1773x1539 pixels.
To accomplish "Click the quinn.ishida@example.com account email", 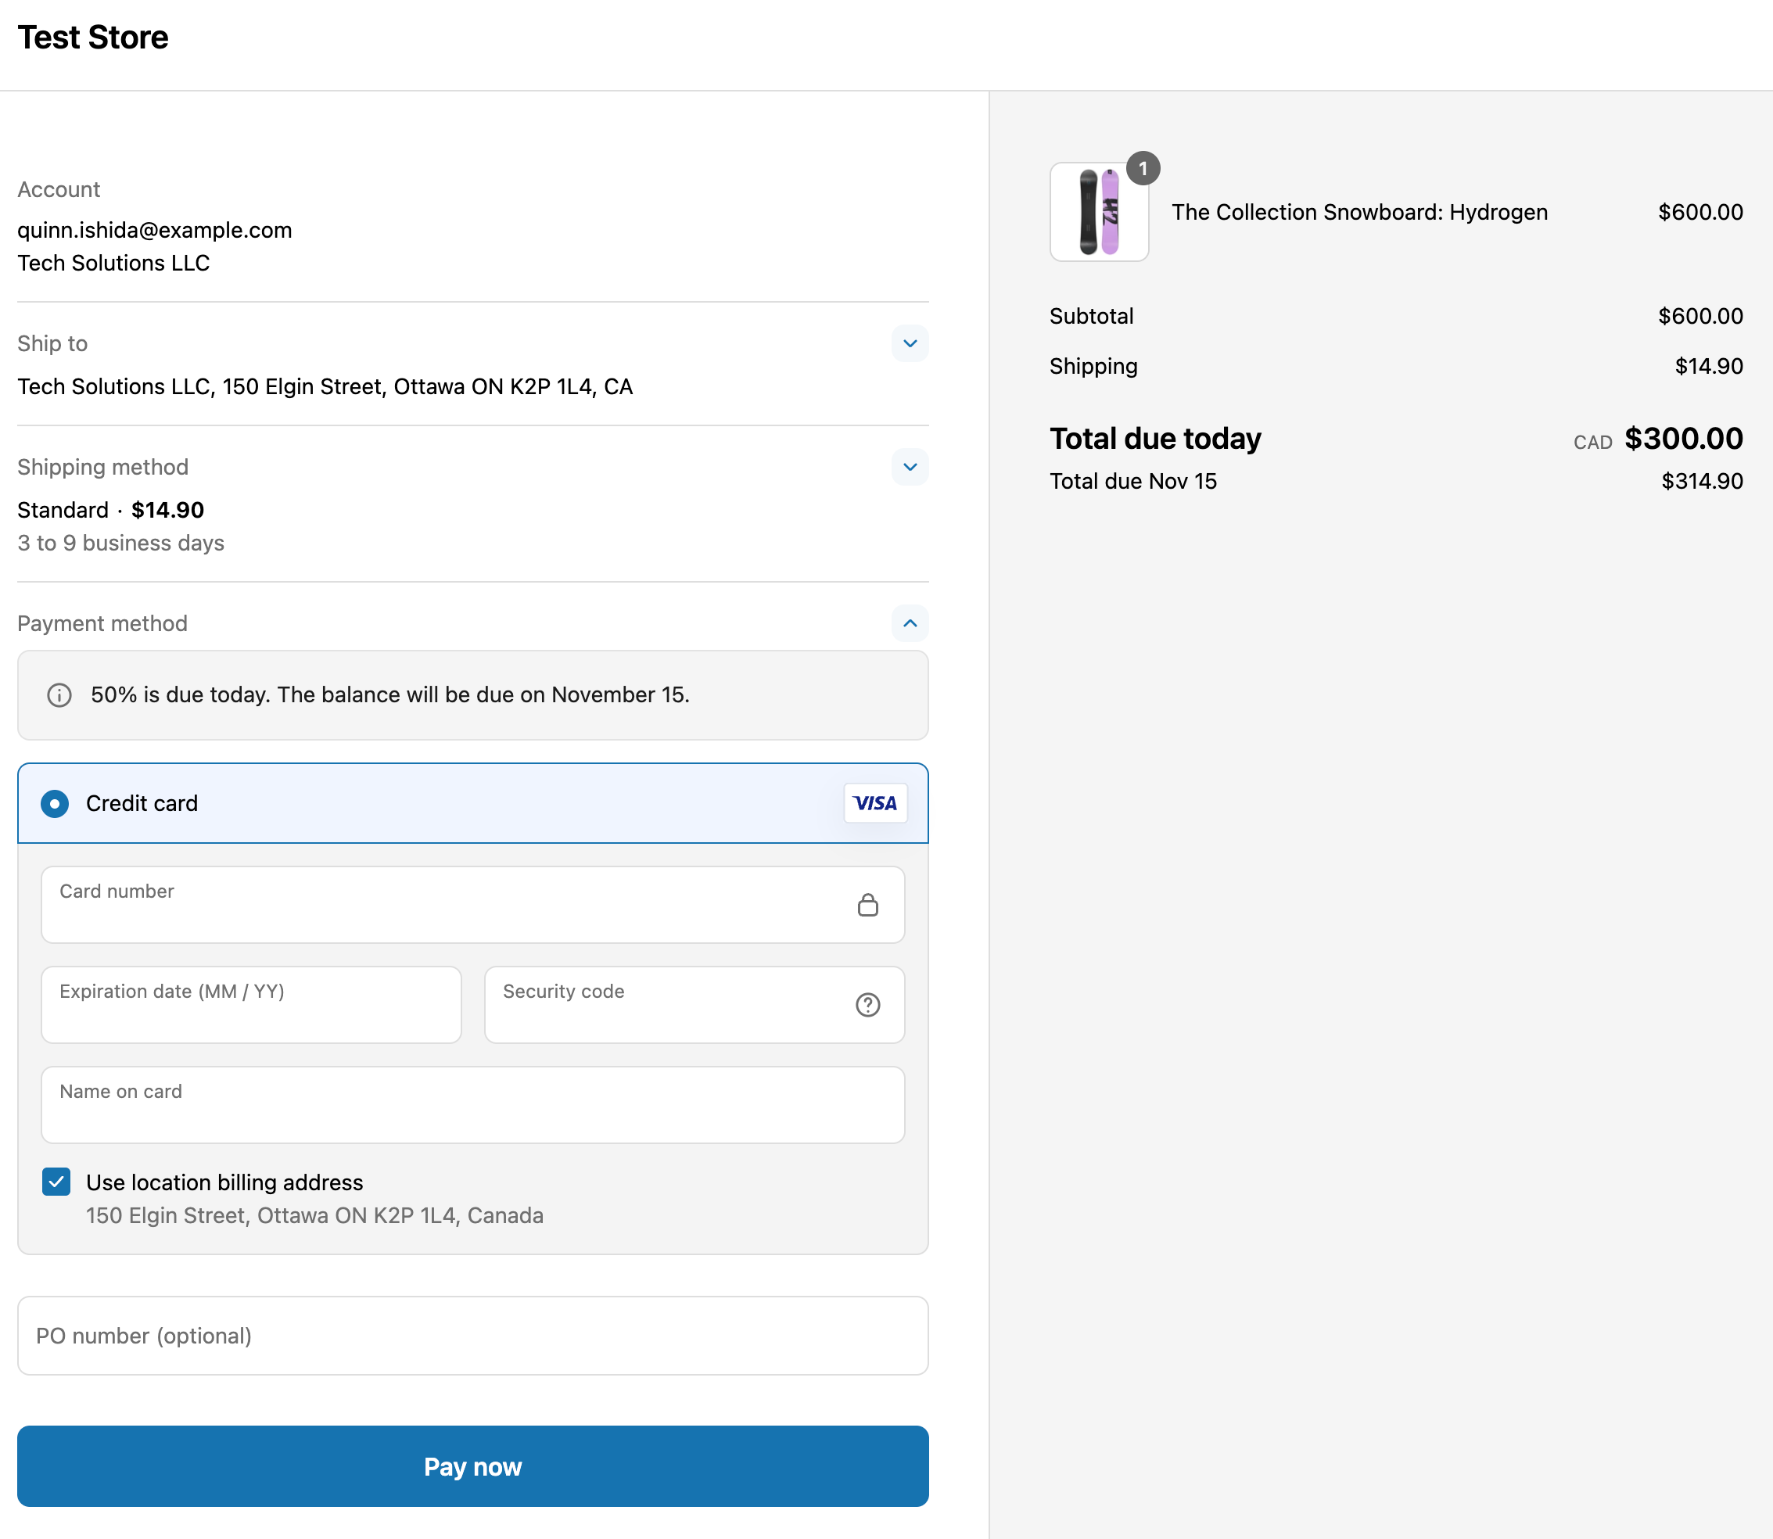I will point(155,230).
